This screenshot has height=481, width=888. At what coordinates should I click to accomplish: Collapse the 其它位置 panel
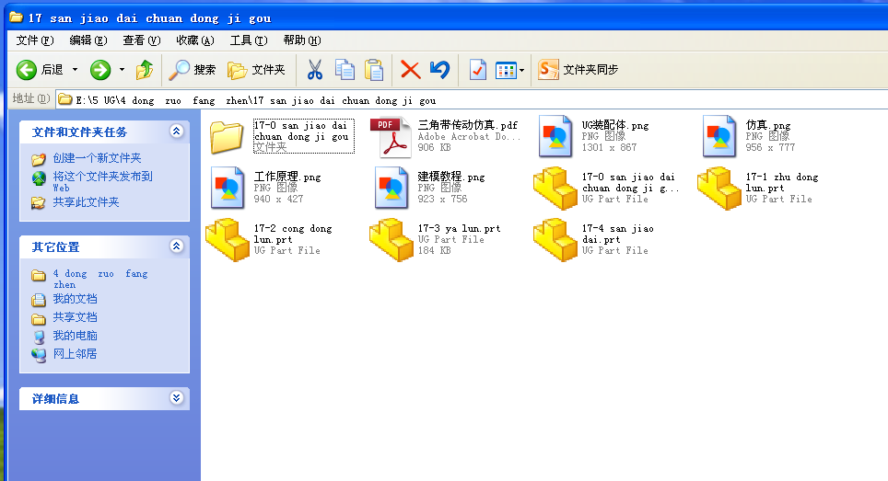[x=177, y=246]
